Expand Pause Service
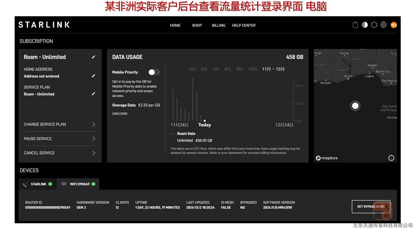Image resolution: width=417 pixels, height=234 pixels. pyautogui.click(x=60, y=139)
